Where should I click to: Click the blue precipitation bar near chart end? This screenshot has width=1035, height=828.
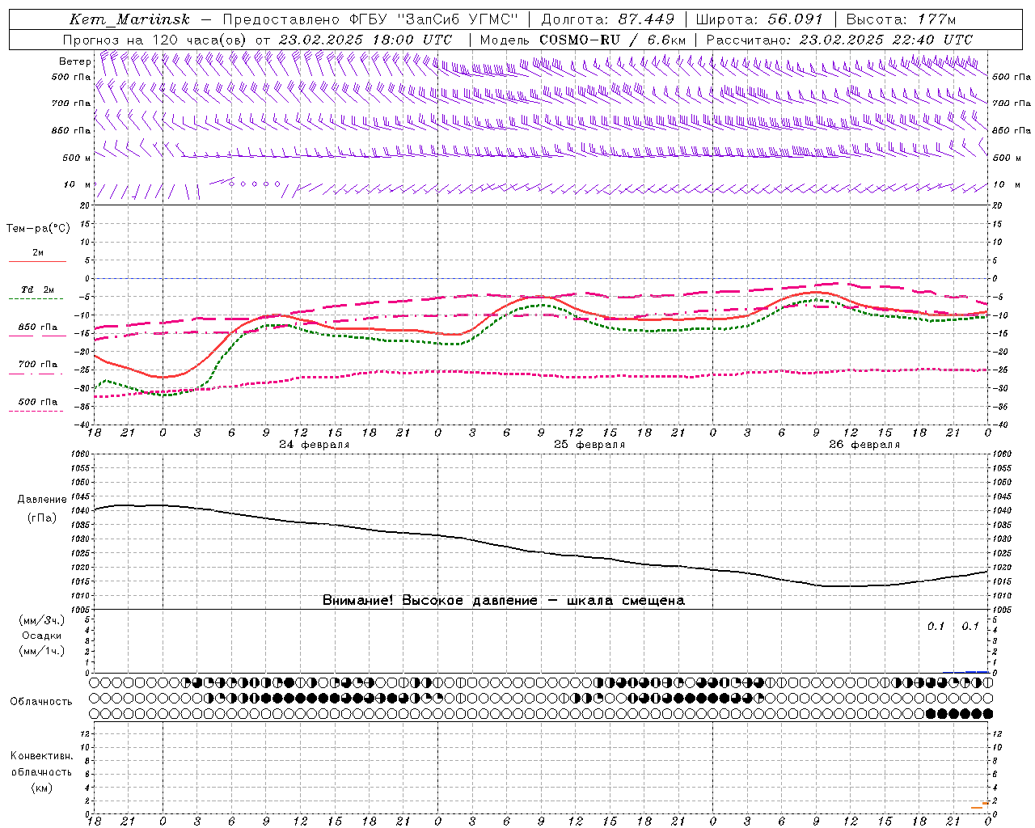coord(977,671)
